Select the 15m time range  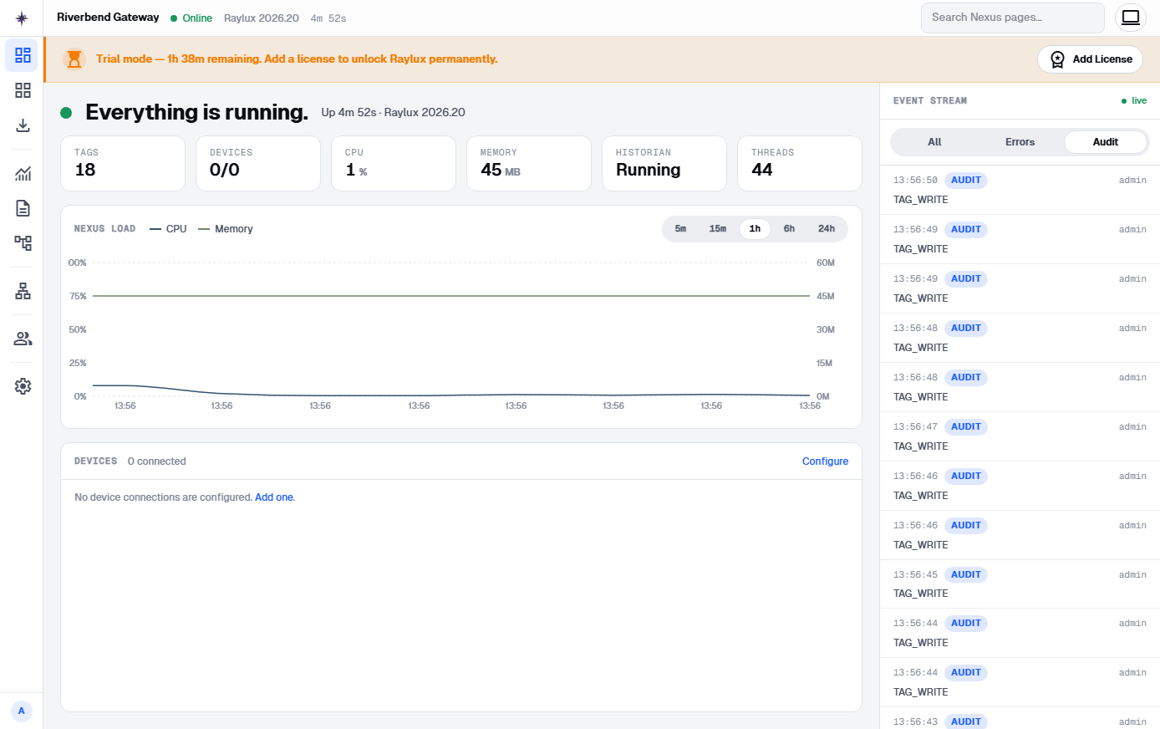point(717,229)
